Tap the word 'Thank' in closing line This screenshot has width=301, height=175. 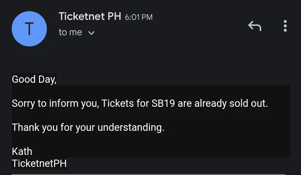pos(26,127)
